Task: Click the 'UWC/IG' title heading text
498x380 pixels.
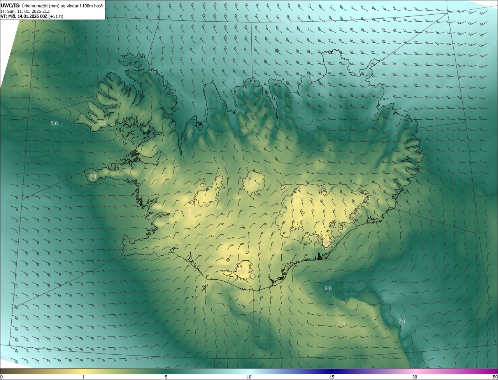Action: tap(11, 5)
